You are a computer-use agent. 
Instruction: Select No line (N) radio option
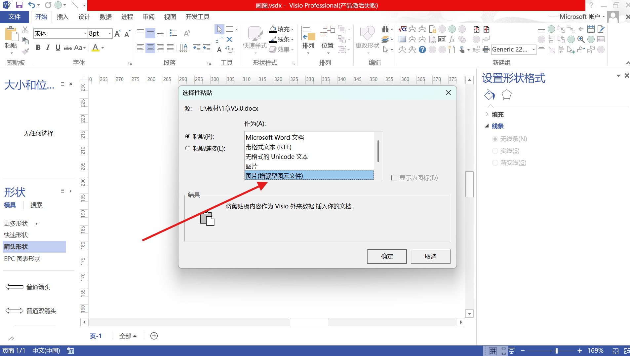click(x=495, y=139)
